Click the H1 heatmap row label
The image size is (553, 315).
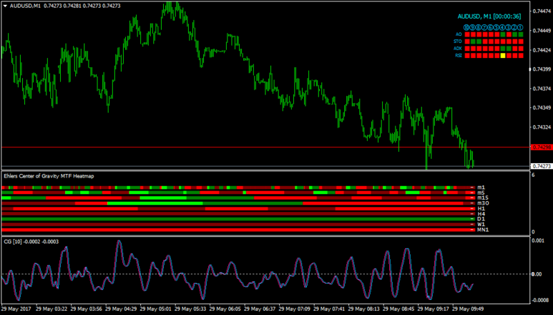pyautogui.click(x=481, y=209)
